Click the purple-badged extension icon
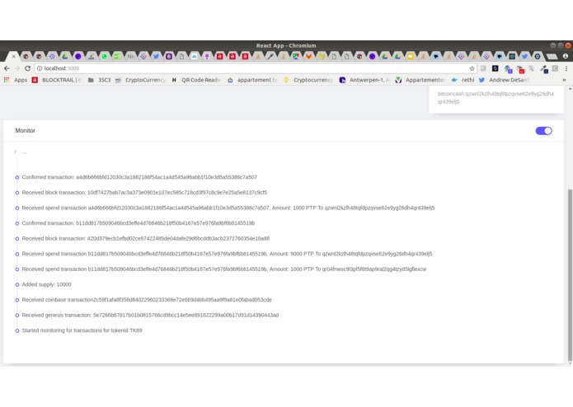This screenshot has width=573, height=407. (x=508, y=69)
